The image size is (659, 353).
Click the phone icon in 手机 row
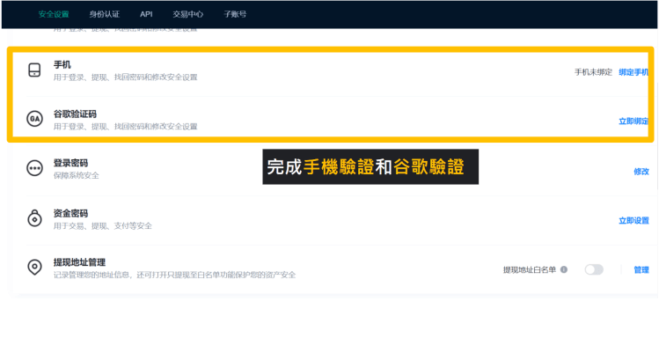(x=34, y=70)
